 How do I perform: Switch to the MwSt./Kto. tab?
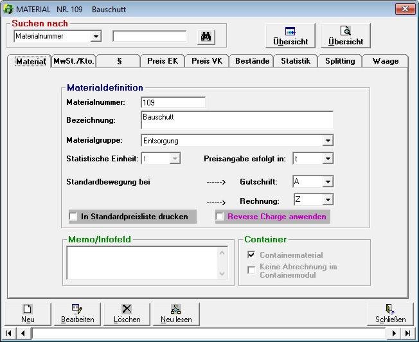[x=74, y=61]
